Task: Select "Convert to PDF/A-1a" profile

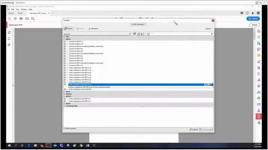Action: point(76,42)
